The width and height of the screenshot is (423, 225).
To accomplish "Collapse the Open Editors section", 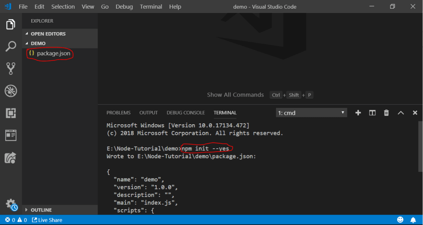I will [x=60, y=34].
